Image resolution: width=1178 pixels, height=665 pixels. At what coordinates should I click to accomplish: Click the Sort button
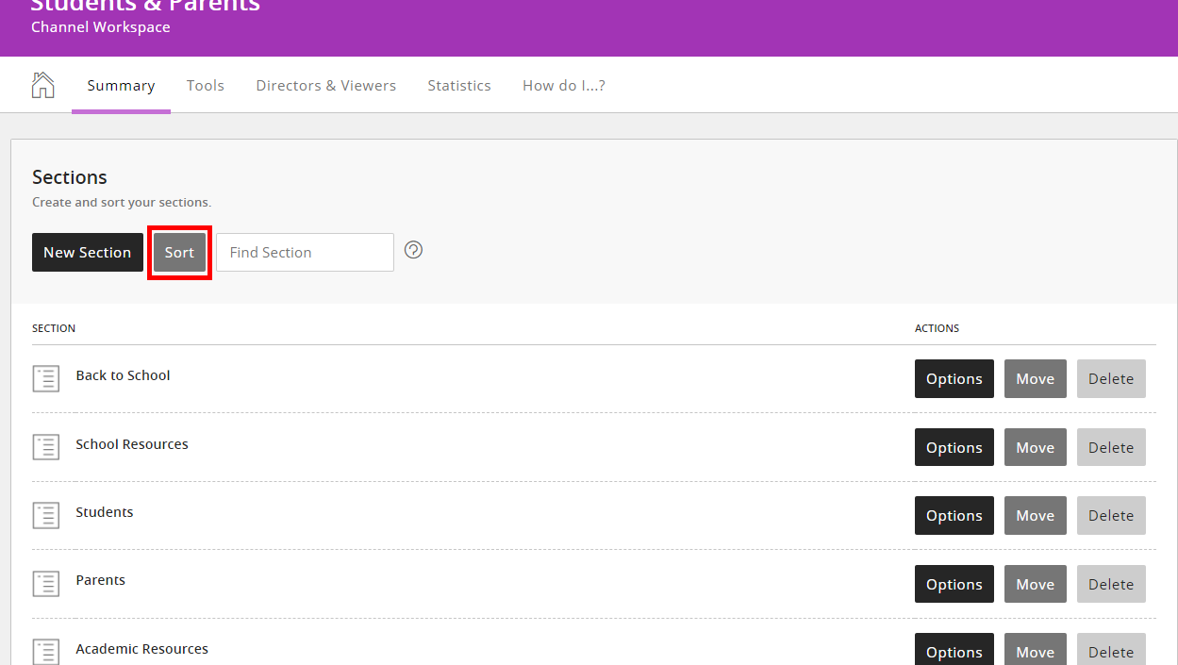pos(179,253)
